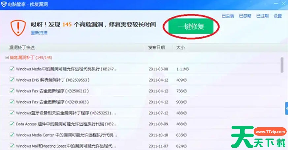Viewport: 288px width, 150px height.
Task: Click the size value 824KB
Action: click(x=181, y=146)
